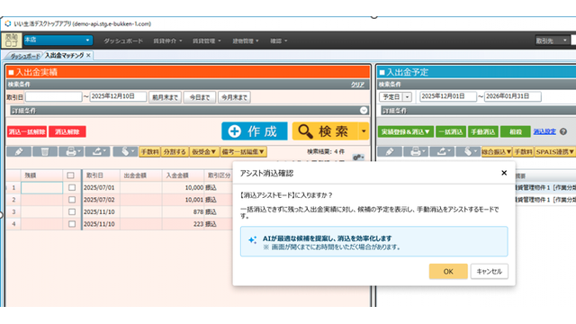
Task: Click the 手数料 button in 入出金予定 toolbar
Action: point(523,152)
